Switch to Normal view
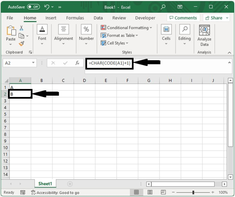 coord(136,192)
